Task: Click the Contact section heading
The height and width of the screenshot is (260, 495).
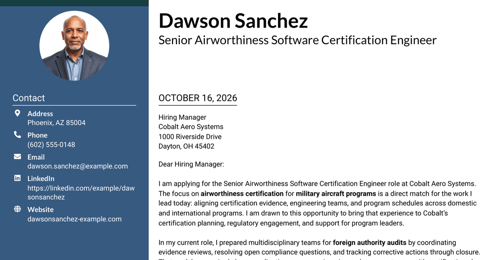Action: 28,98
